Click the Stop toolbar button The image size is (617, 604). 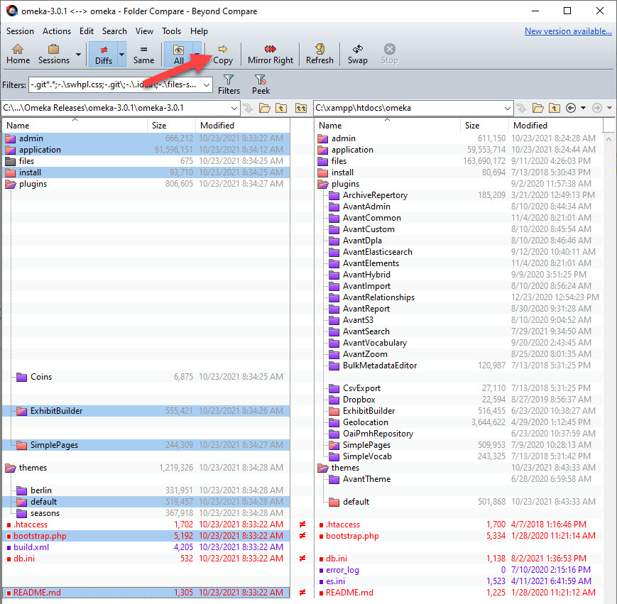point(390,54)
